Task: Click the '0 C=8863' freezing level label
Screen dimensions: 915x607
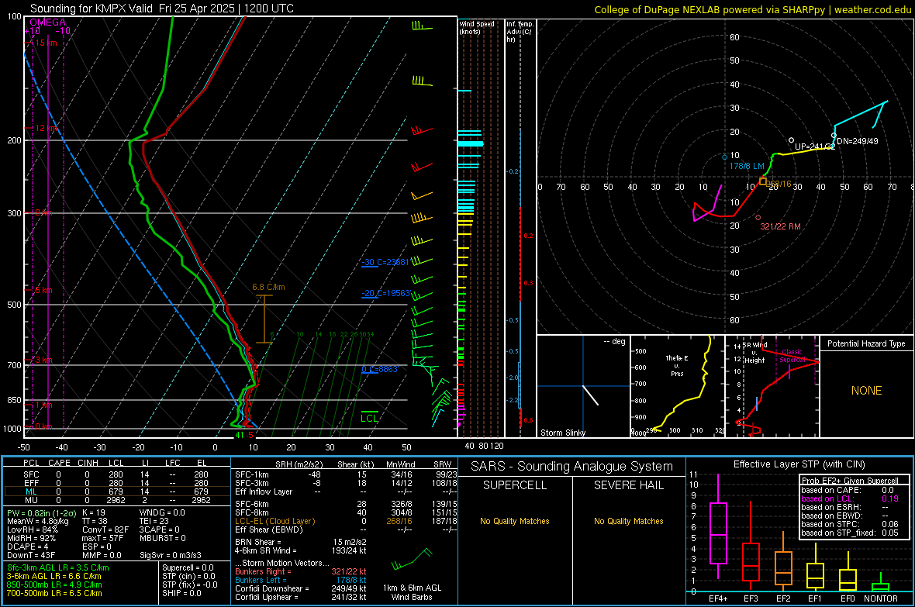Action: click(379, 369)
